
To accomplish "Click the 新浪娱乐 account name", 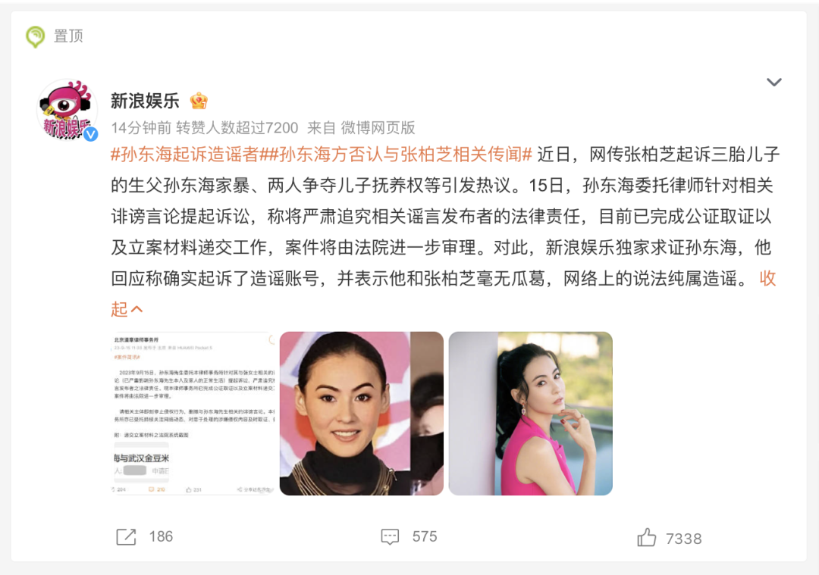I will tap(145, 101).
